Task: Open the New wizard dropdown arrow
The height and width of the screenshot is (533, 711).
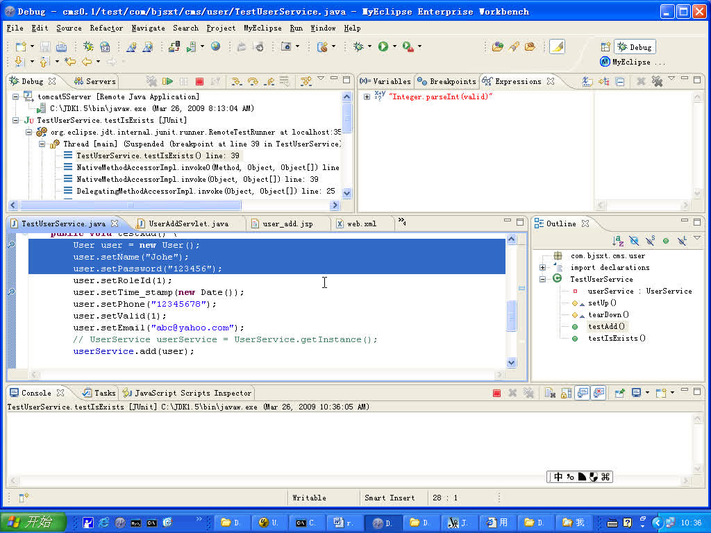Action: coord(32,46)
